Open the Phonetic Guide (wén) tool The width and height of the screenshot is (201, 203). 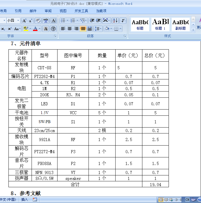click(x=46, y=21)
